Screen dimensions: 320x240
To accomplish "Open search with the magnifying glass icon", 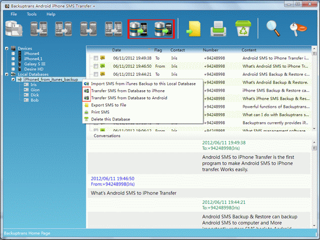I will coord(273,29).
